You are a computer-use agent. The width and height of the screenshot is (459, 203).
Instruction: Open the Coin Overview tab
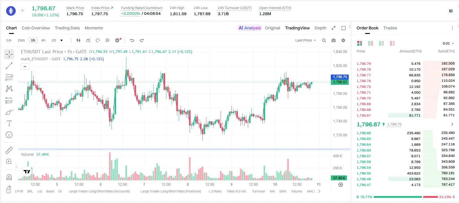pos(36,28)
